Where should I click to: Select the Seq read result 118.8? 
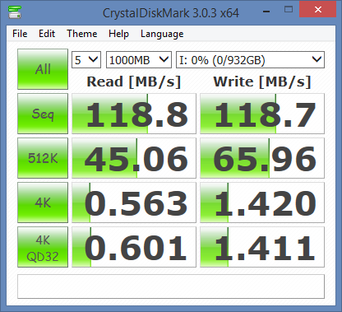[x=134, y=114]
